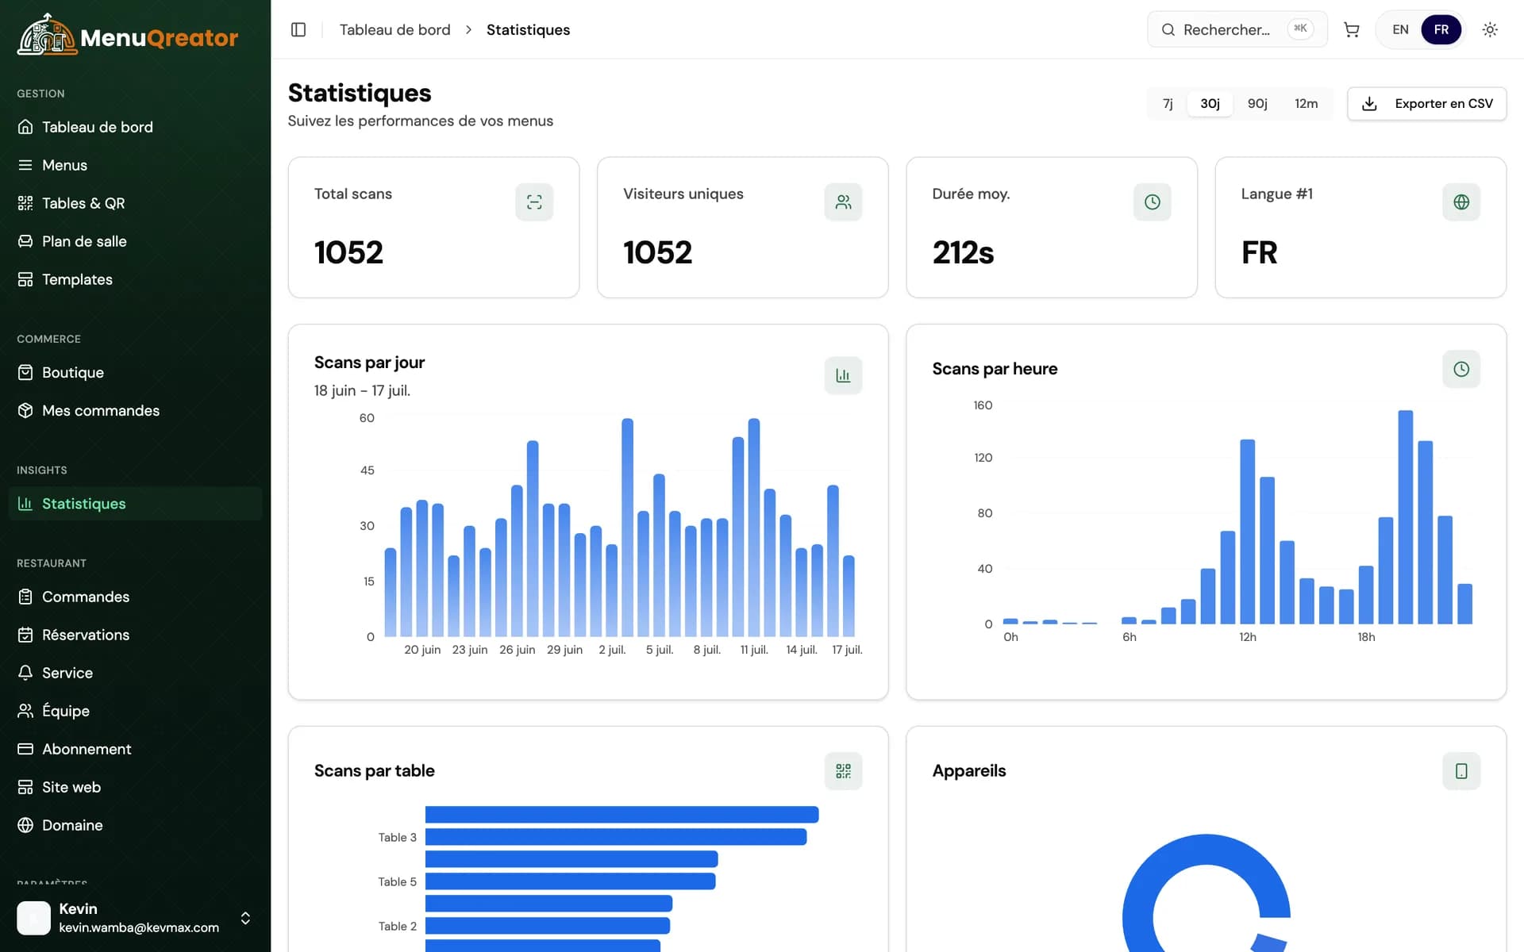Click the Équipe people icon
The height and width of the screenshot is (952, 1524).
pos(25,711)
